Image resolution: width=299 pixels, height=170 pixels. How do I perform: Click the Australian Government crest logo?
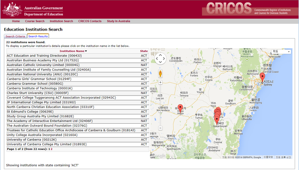click(12, 9)
